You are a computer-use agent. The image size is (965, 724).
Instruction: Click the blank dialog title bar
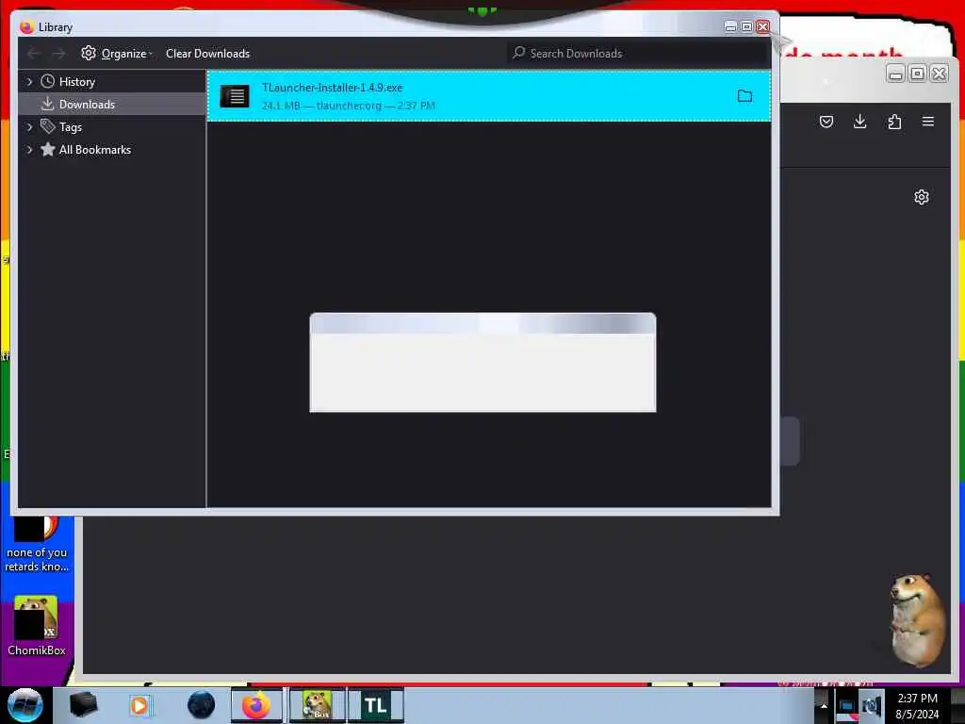pos(482,324)
